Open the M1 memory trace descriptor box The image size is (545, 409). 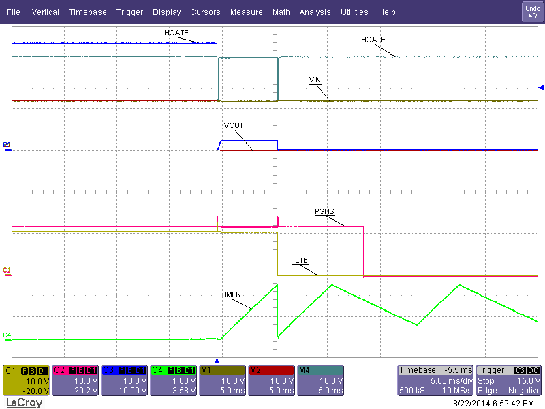(221, 380)
